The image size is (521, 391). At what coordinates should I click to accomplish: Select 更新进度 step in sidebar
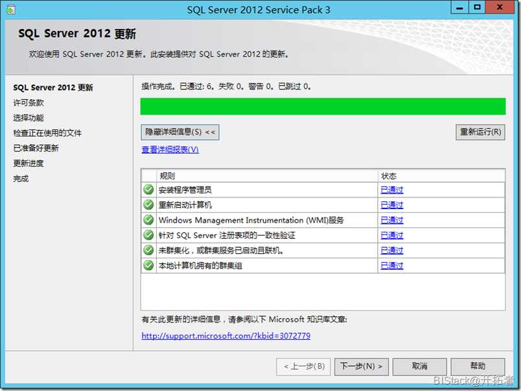tap(29, 163)
